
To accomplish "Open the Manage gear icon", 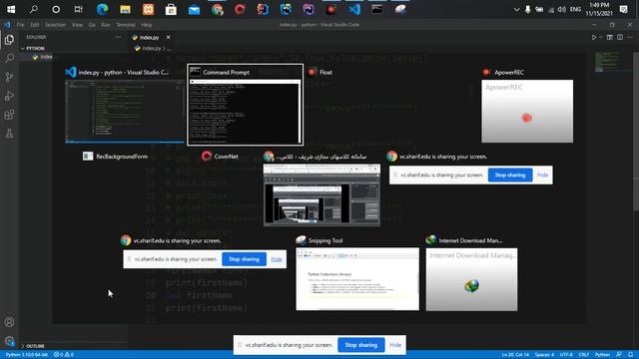I will pyautogui.click(x=9, y=341).
